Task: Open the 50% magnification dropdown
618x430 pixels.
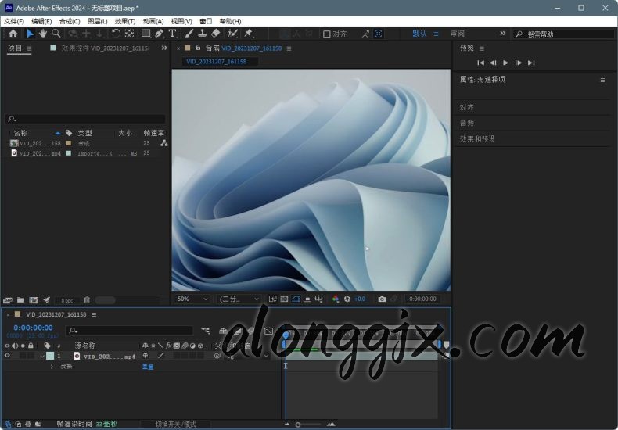Action: tap(192, 299)
